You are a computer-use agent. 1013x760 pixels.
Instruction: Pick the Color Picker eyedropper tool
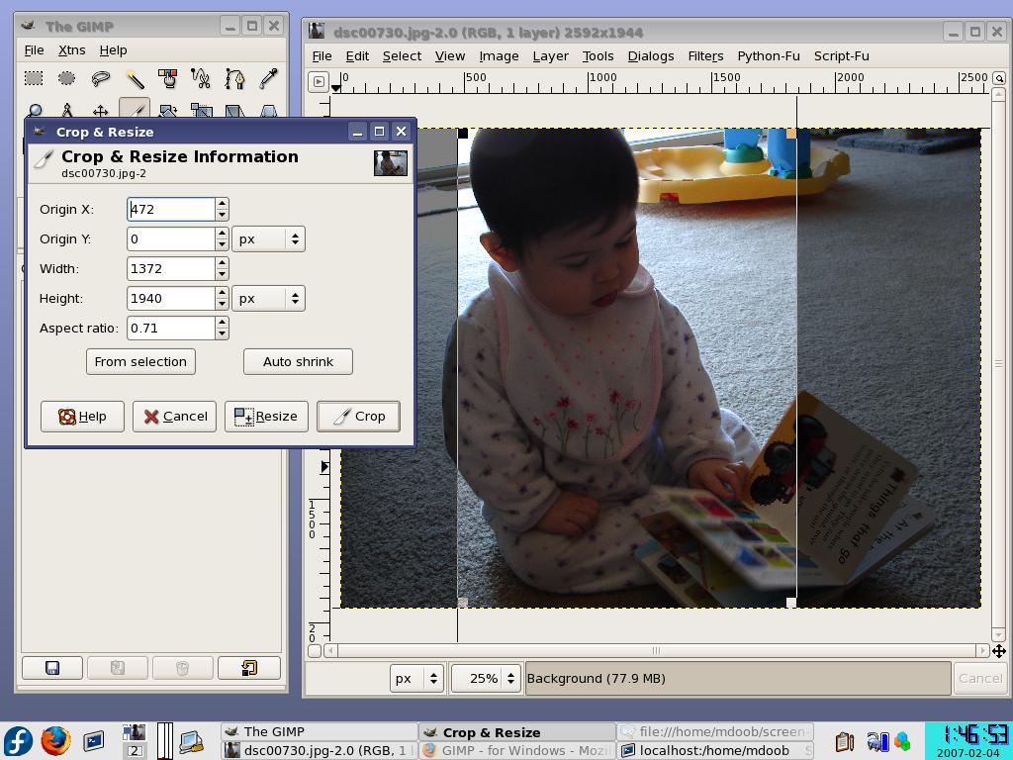pyautogui.click(x=268, y=78)
